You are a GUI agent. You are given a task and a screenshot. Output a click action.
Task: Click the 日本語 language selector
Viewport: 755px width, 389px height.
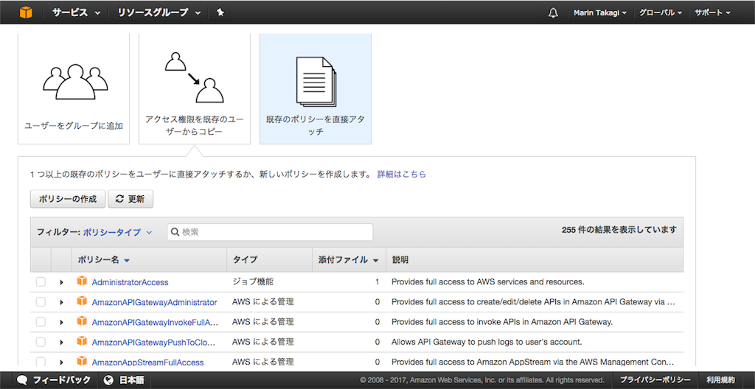click(124, 380)
